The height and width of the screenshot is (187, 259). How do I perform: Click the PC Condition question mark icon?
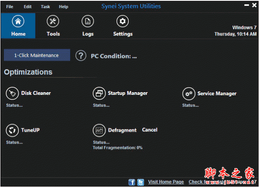point(81,56)
